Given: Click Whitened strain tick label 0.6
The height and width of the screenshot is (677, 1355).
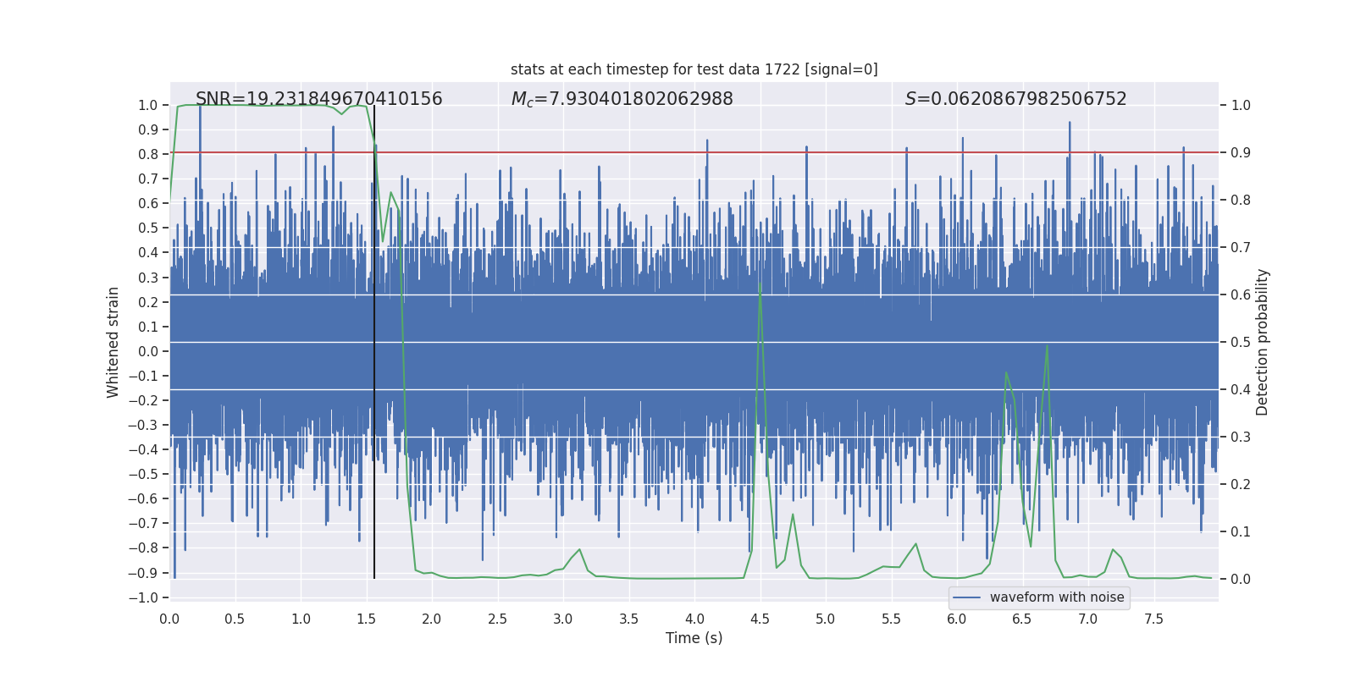Looking at the screenshot, I should click(148, 203).
